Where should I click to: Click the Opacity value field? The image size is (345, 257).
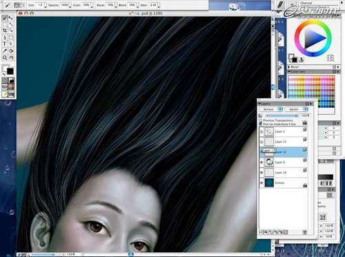pos(64,5)
